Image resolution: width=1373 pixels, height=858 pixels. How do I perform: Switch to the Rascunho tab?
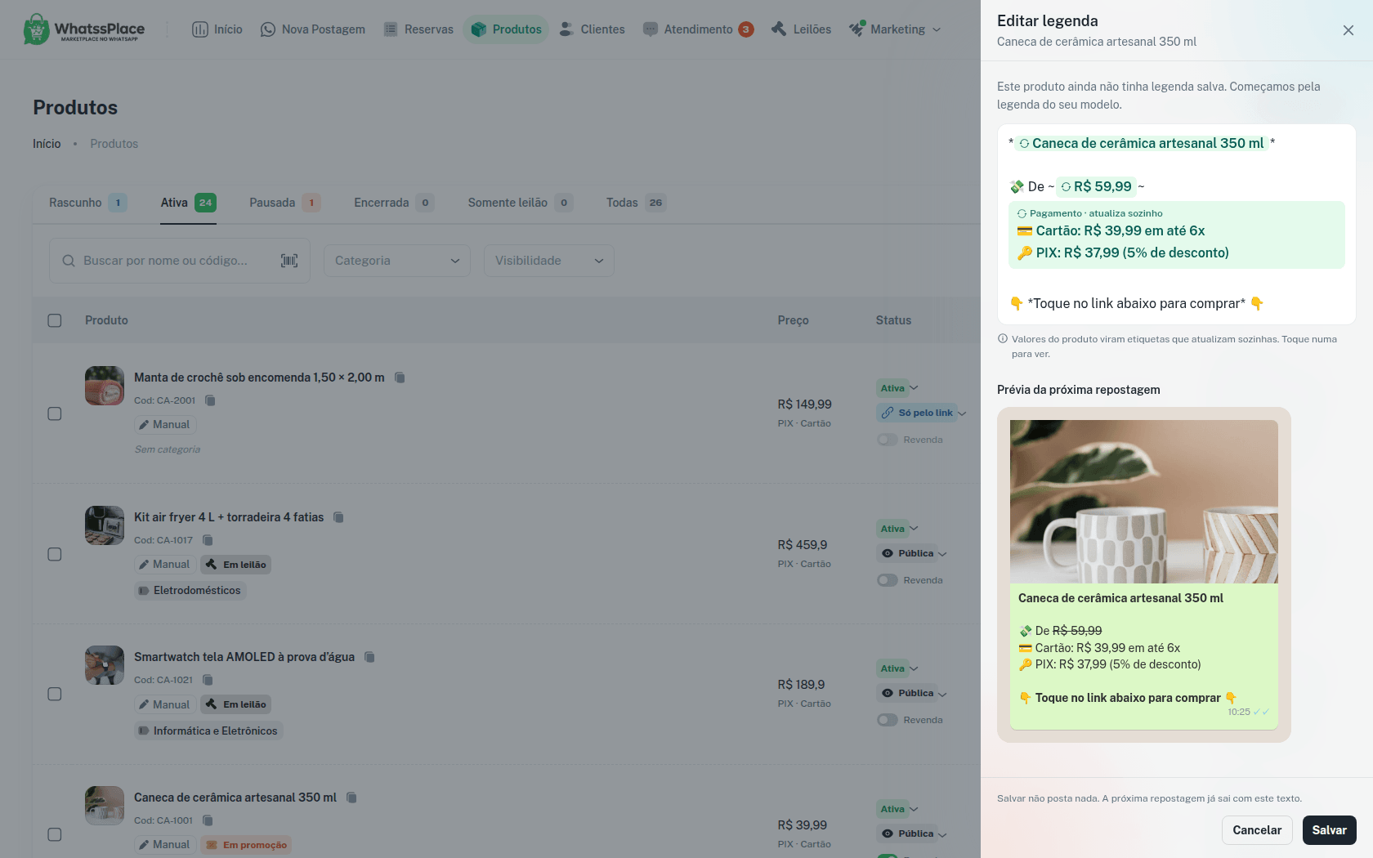tap(87, 203)
